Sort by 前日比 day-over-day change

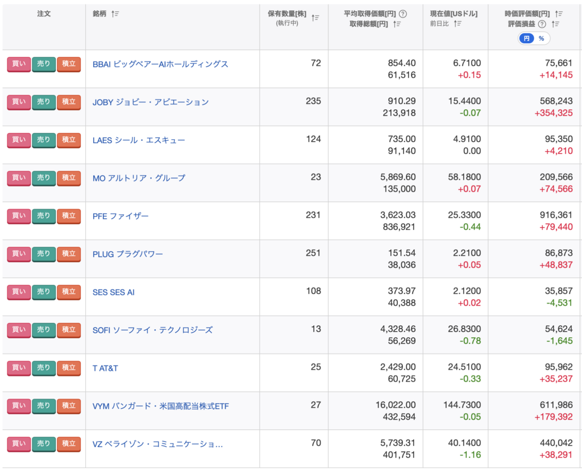click(x=458, y=24)
